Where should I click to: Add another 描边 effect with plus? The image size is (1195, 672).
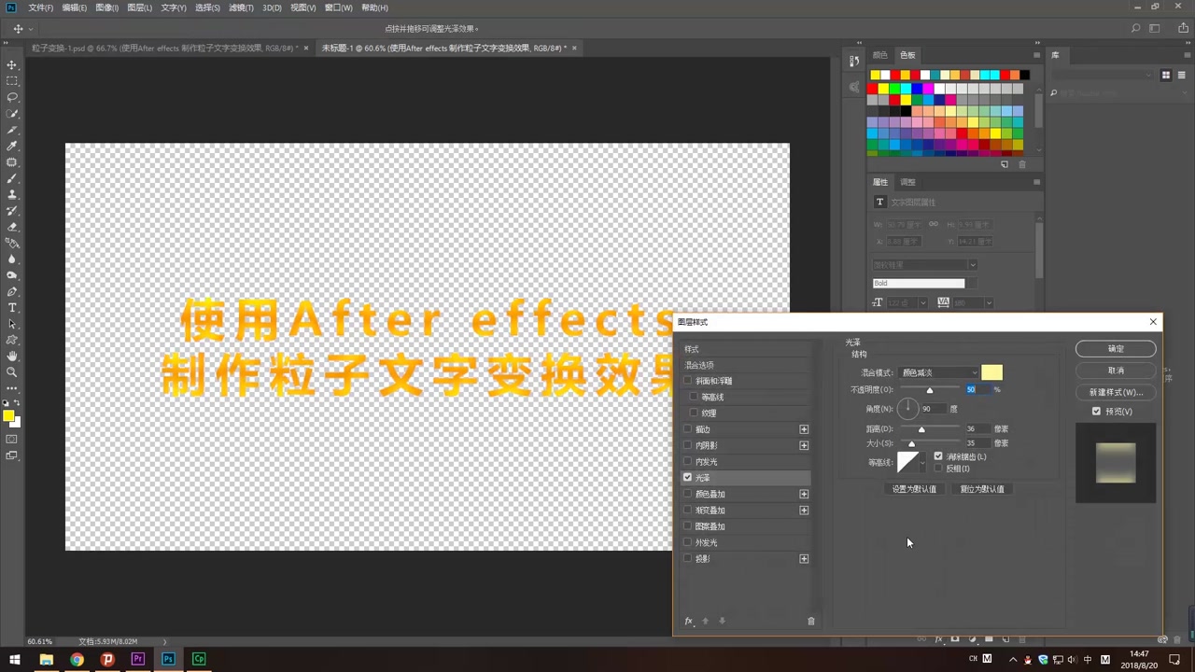pyautogui.click(x=804, y=429)
